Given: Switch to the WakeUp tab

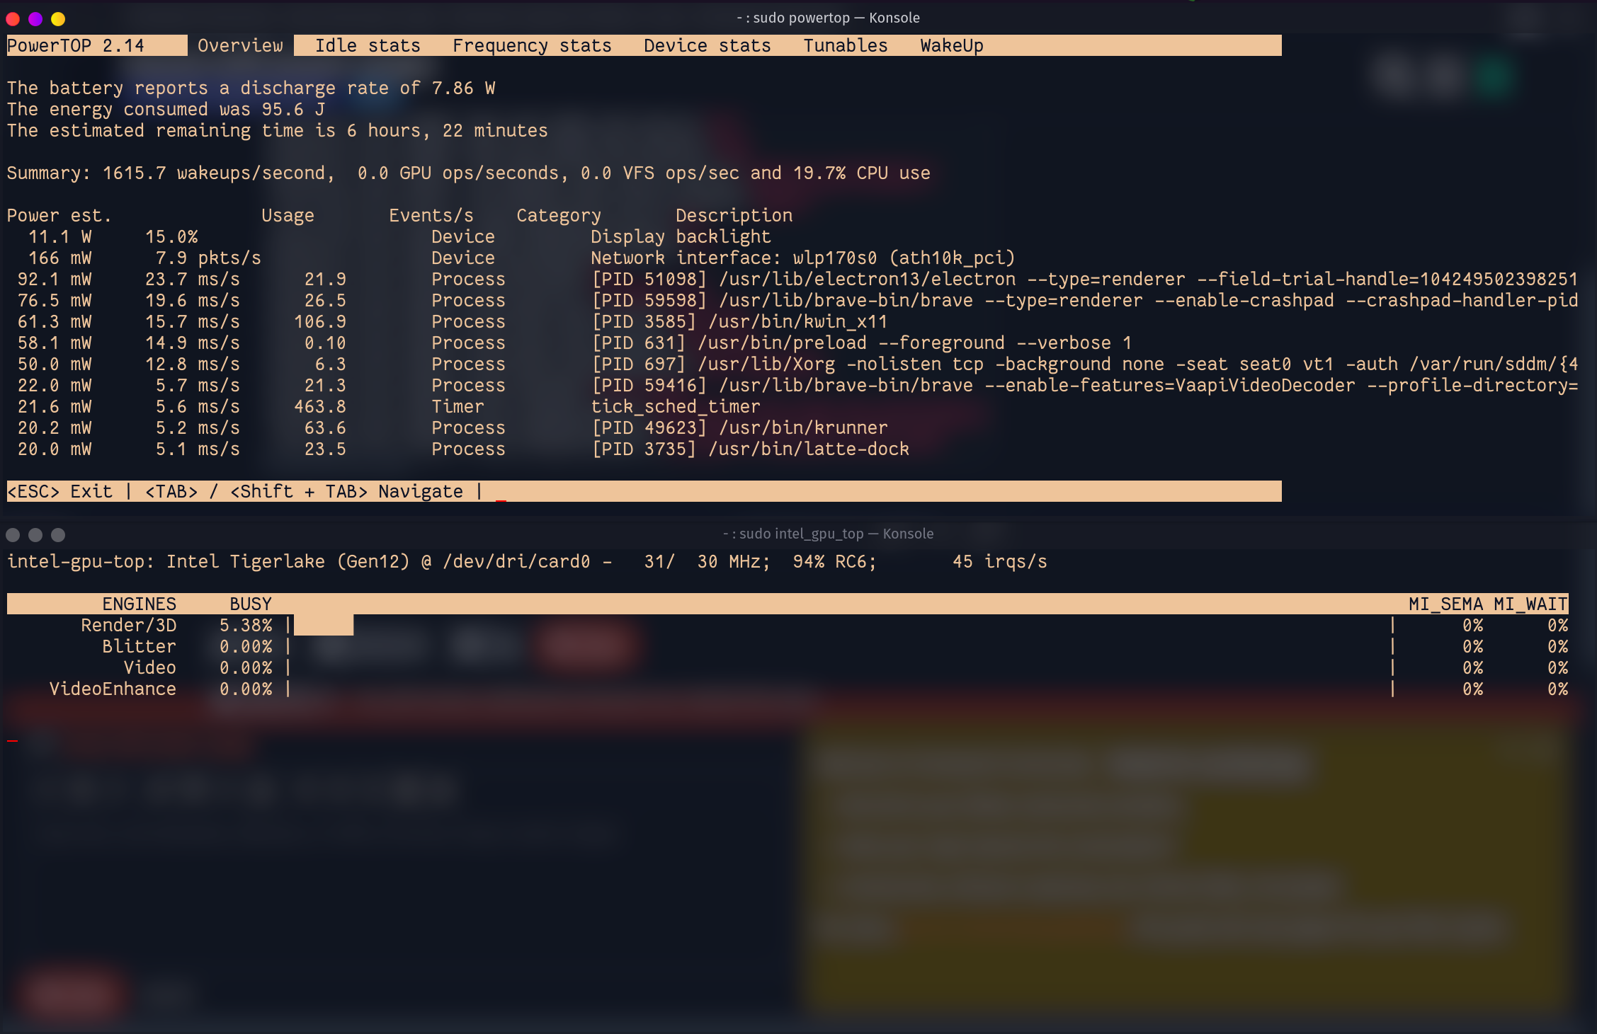Looking at the screenshot, I should pyautogui.click(x=951, y=46).
